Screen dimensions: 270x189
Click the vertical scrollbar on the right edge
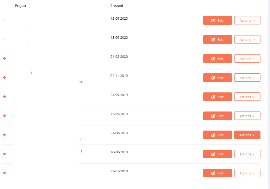pyautogui.click(x=269, y=94)
